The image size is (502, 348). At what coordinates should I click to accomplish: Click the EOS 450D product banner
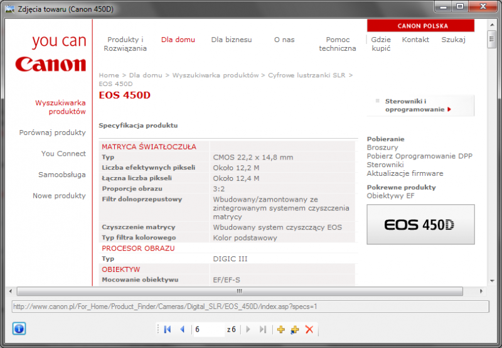click(420, 224)
